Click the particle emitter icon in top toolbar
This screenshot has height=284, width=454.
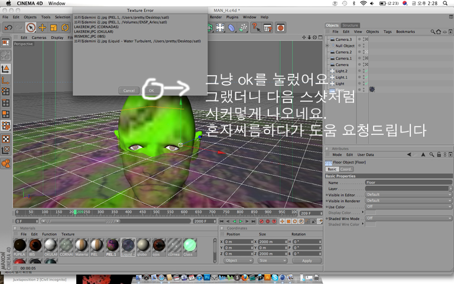point(243,28)
